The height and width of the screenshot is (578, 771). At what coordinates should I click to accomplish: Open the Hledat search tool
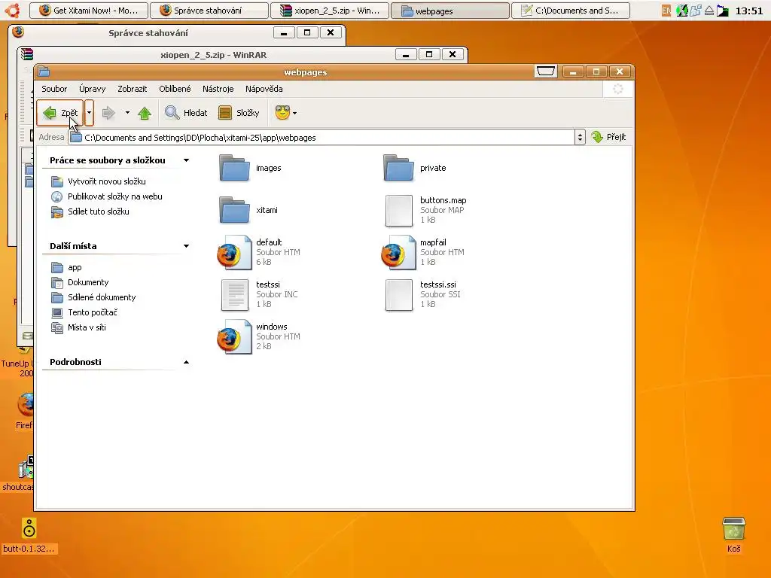point(186,113)
